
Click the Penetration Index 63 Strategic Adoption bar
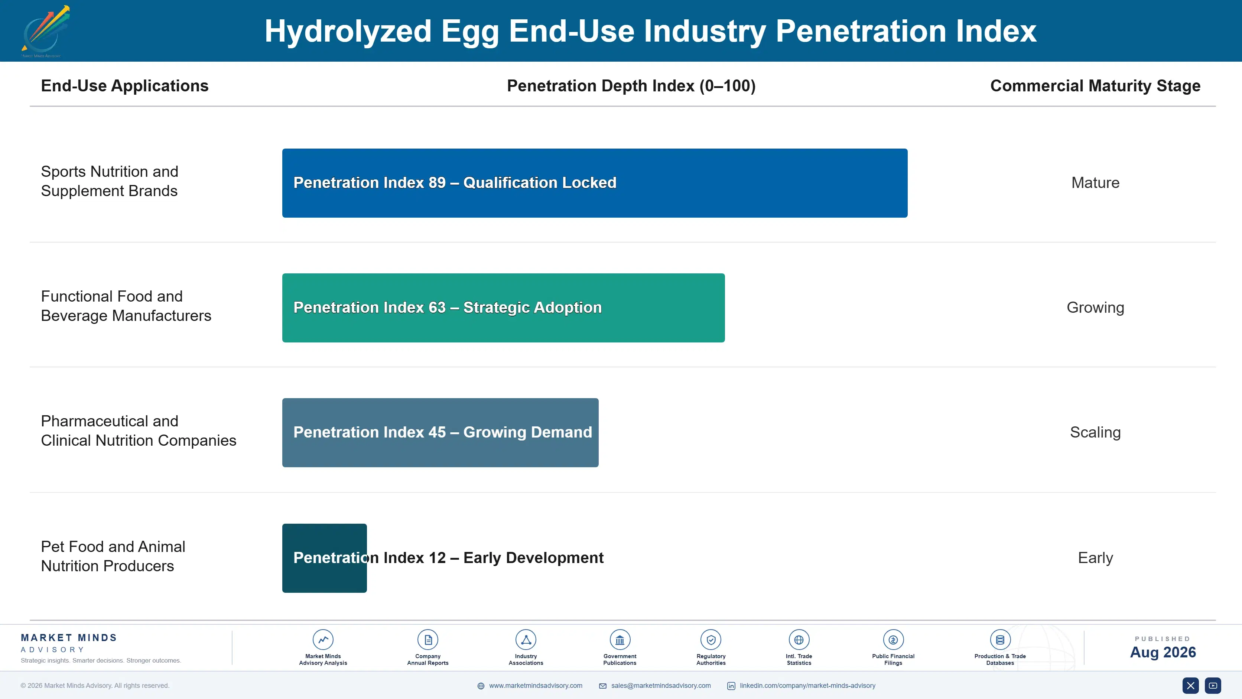(x=503, y=308)
